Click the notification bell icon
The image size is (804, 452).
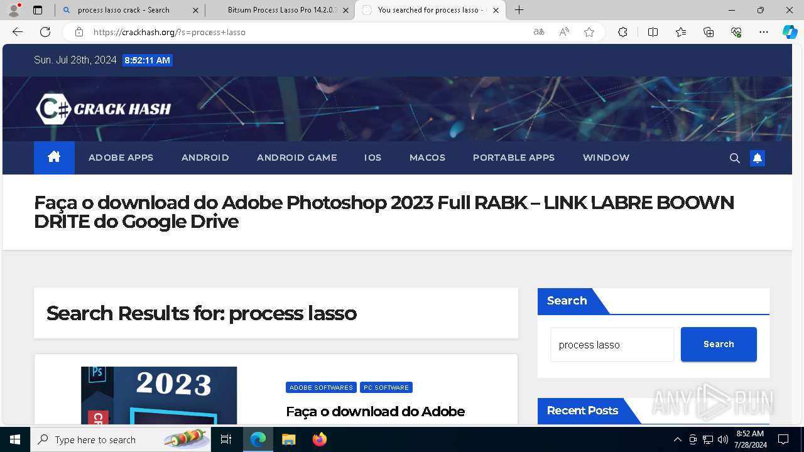coord(758,158)
